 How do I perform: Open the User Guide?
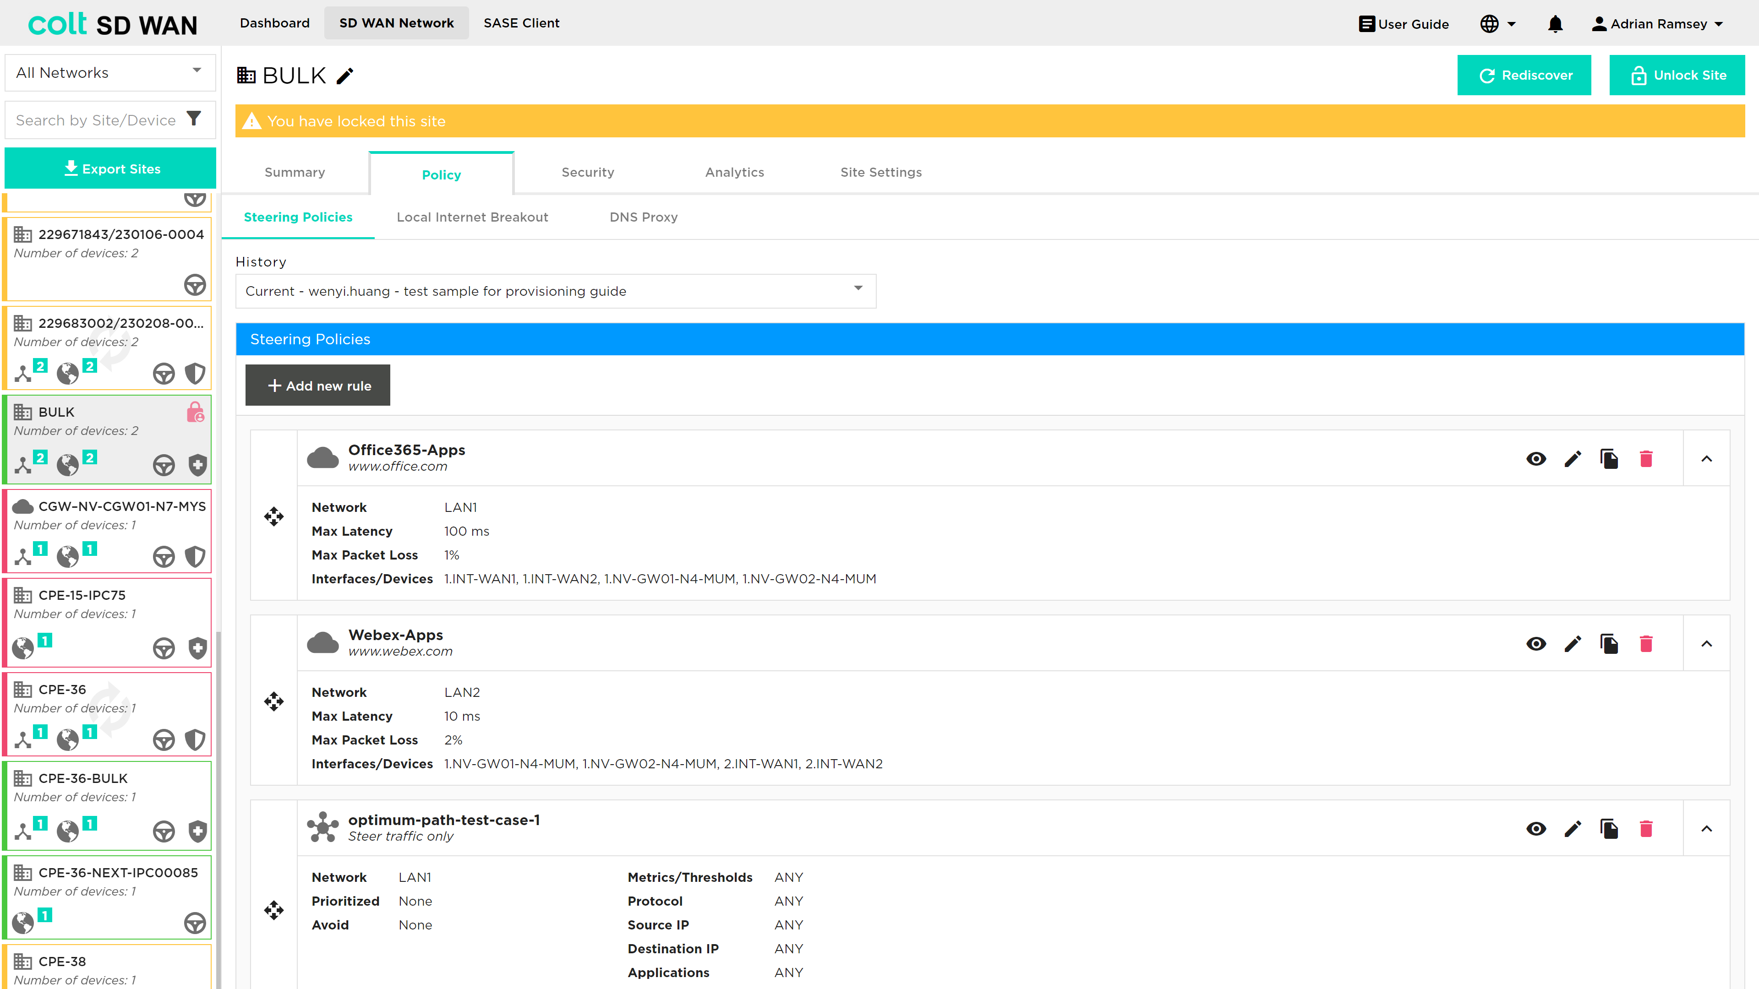tap(1403, 24)
